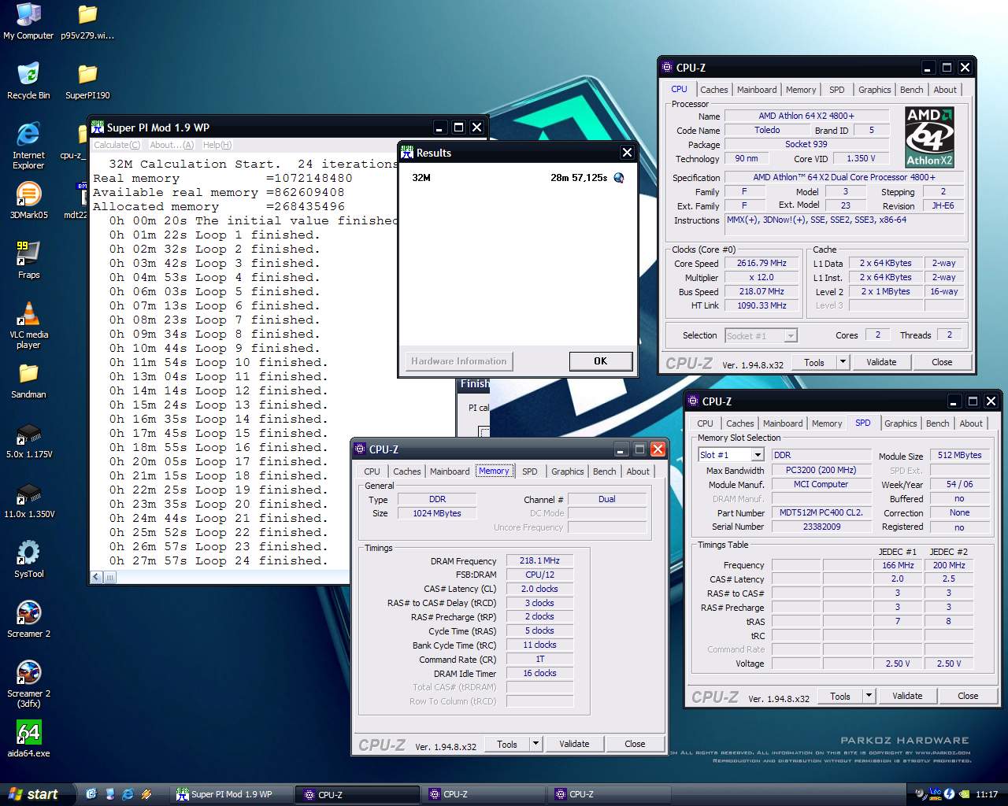1008x806 pixels.
Task: Launch 3DMark05 desktop icon
Action: pos(28,201)
